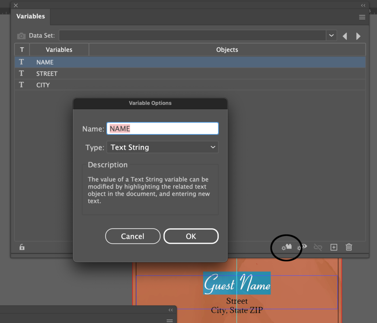The width and height of the screenshot is (377, 323).
Task: Click the next data set arrow
Action: tap(358, 36)
